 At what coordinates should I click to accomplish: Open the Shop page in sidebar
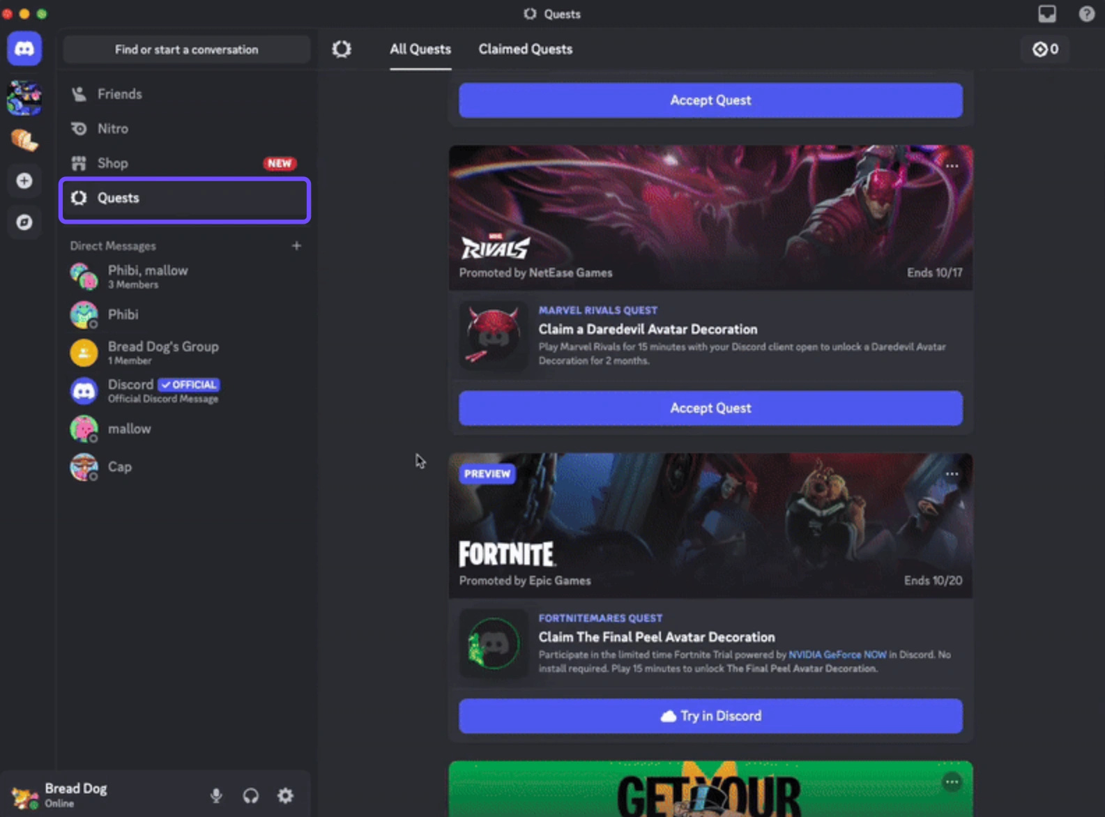coord(113,163)
